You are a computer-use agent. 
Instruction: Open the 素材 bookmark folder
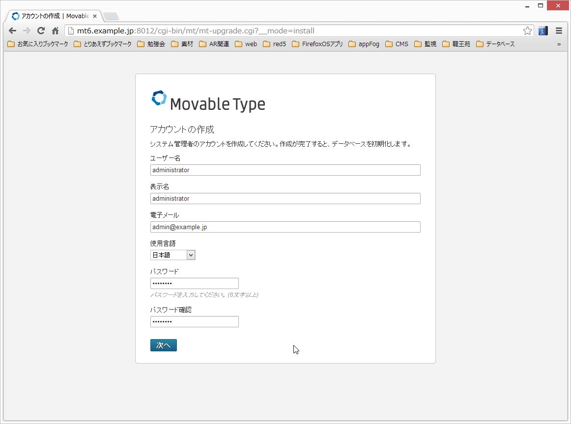click(182, 44)
